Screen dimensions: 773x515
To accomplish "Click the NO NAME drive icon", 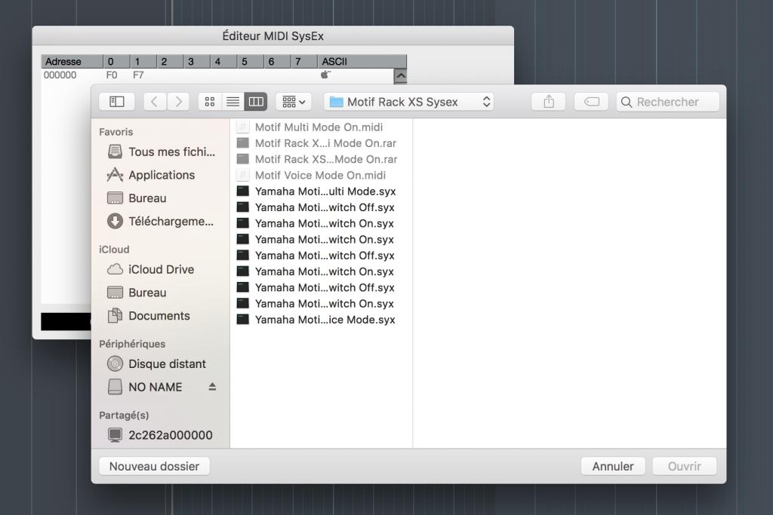I will point(115,387).
